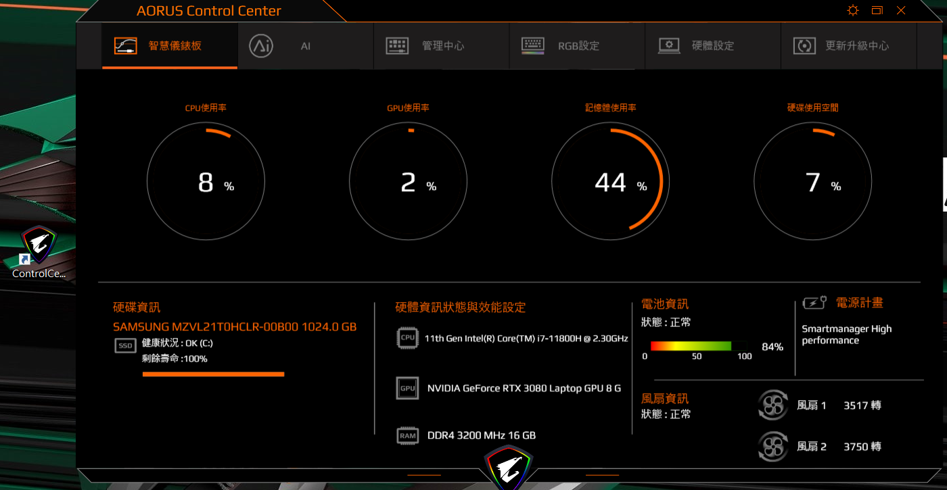Restore the window using the maximize icon

[877, 10]
